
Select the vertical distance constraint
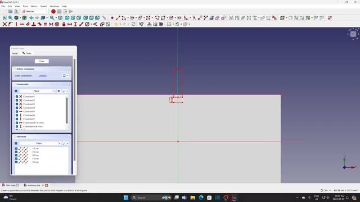(x=75, y=24)
